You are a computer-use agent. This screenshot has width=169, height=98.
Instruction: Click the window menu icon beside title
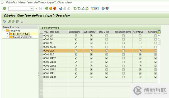(2, 3)
